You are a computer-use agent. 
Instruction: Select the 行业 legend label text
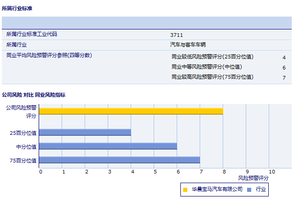point(261,190)
